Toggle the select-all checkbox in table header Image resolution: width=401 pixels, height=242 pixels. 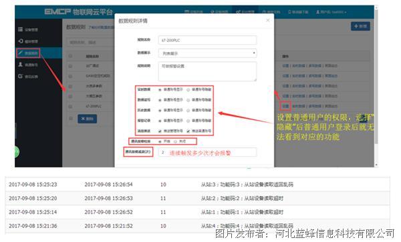(70, 56)
